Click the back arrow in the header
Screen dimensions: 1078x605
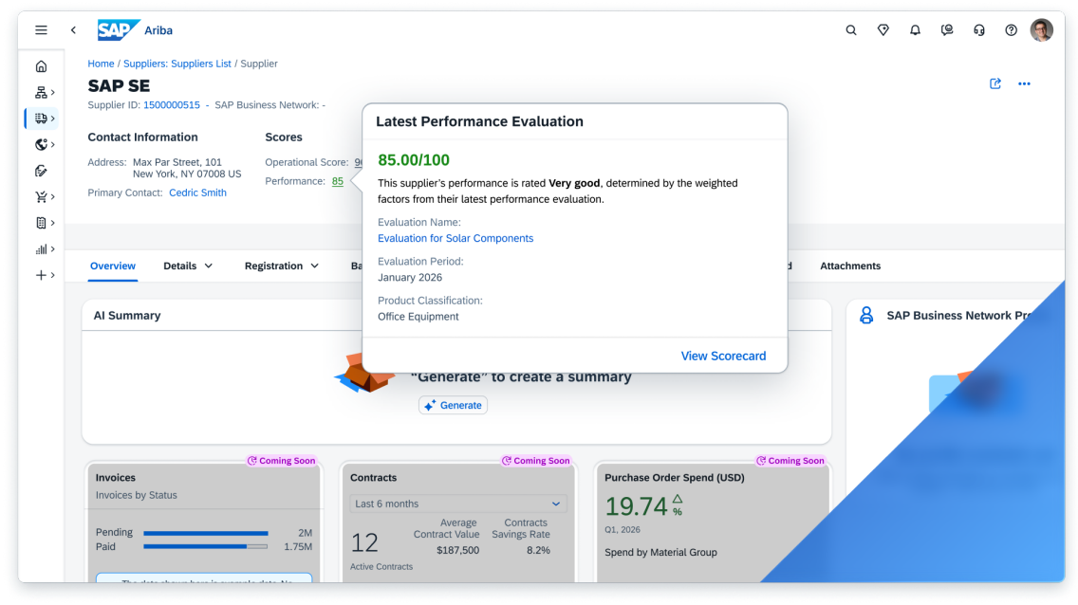tap(74, 30)
